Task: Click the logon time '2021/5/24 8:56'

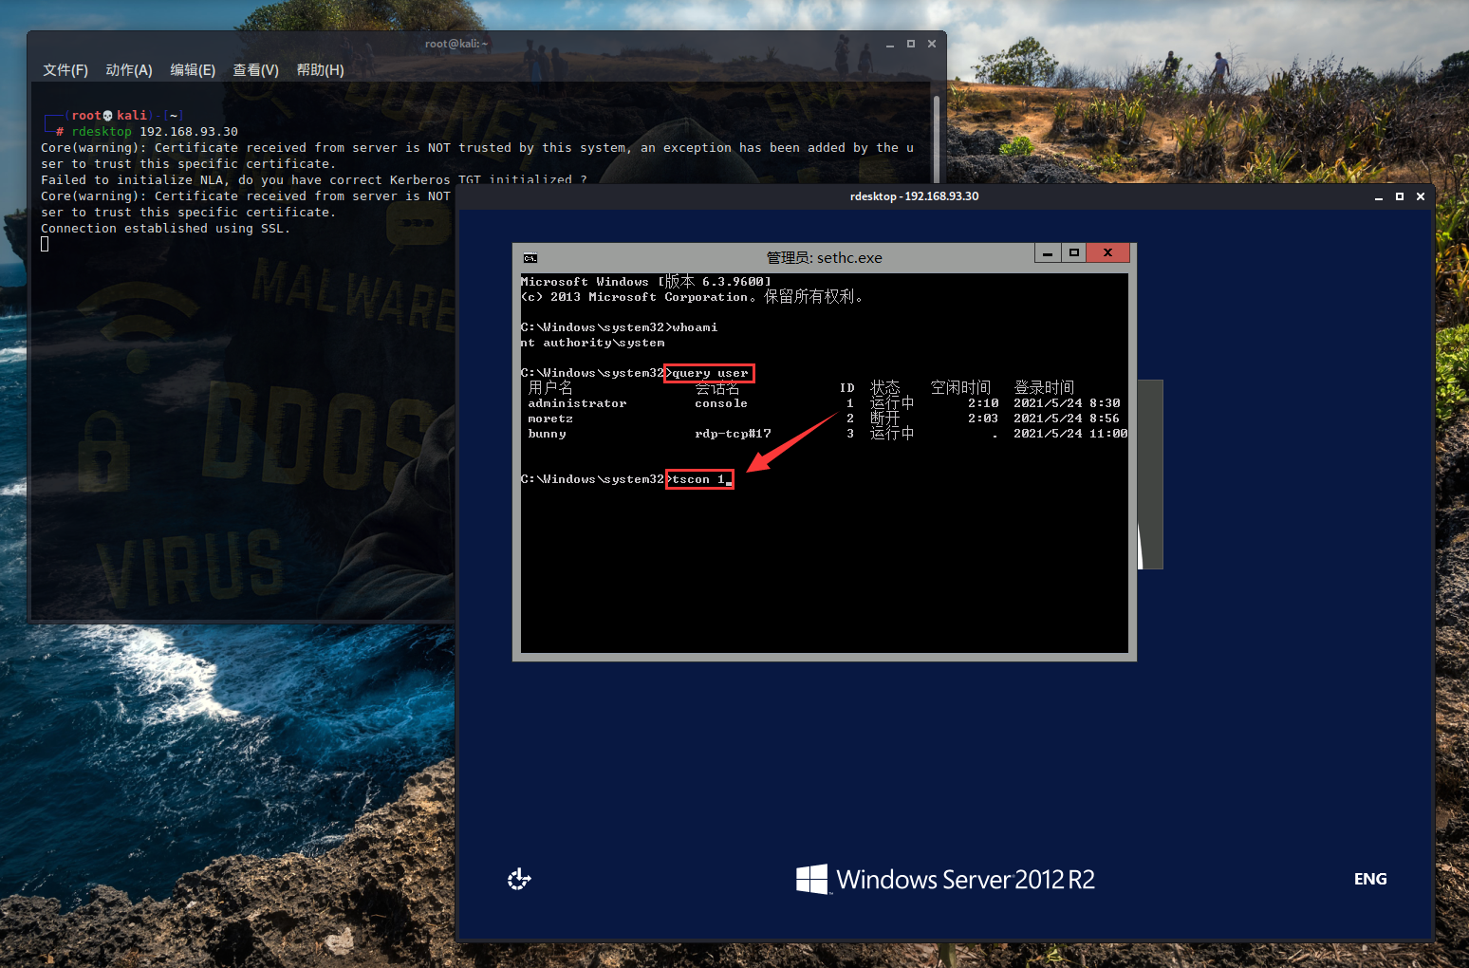Action: (x=1067, y=419)
